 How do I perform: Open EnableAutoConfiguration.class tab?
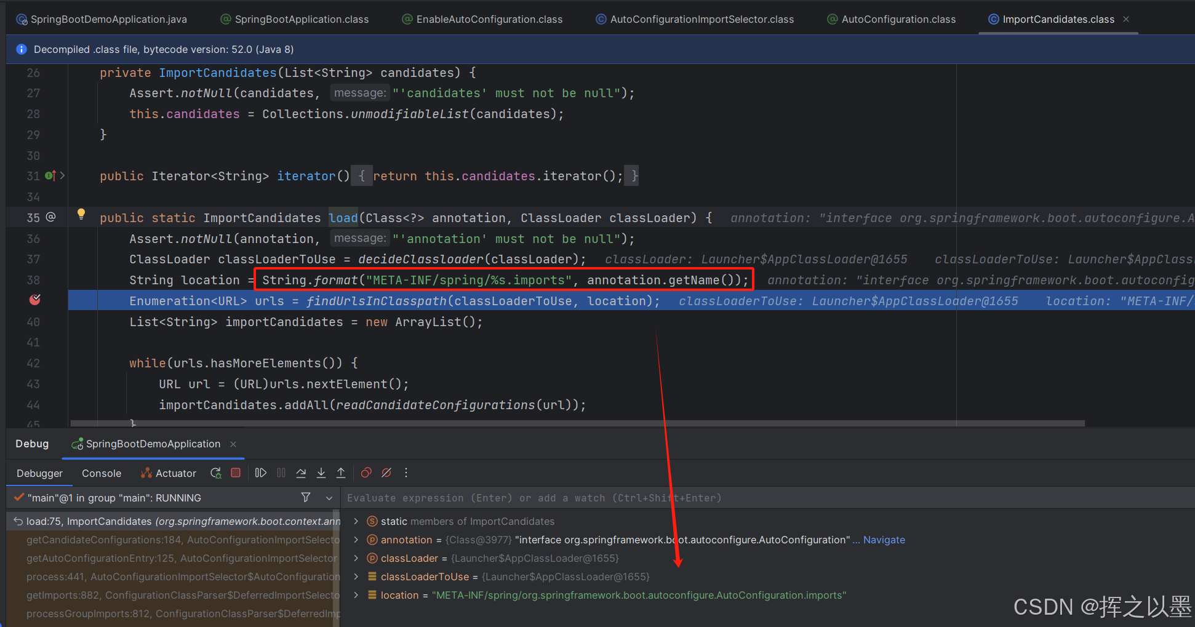tap(482, 19)
